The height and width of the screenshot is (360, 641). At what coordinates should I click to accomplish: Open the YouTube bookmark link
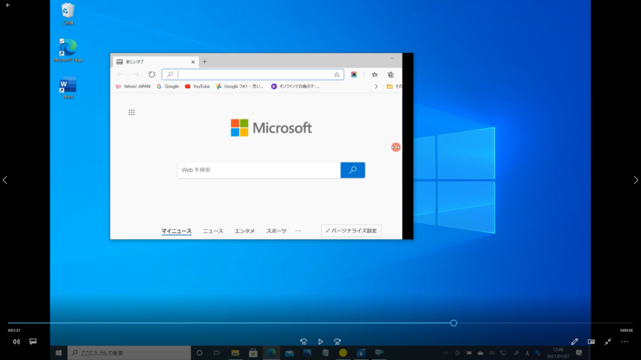coord(197,86)
